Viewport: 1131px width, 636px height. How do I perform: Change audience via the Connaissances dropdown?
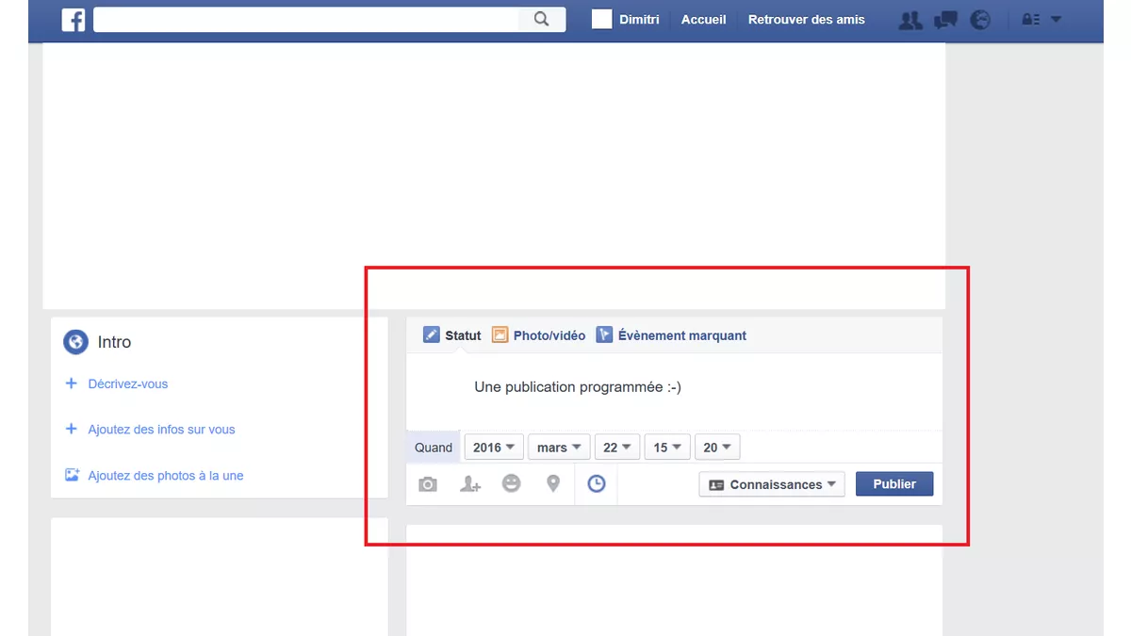pyautogui.click(x=771, y=483)
